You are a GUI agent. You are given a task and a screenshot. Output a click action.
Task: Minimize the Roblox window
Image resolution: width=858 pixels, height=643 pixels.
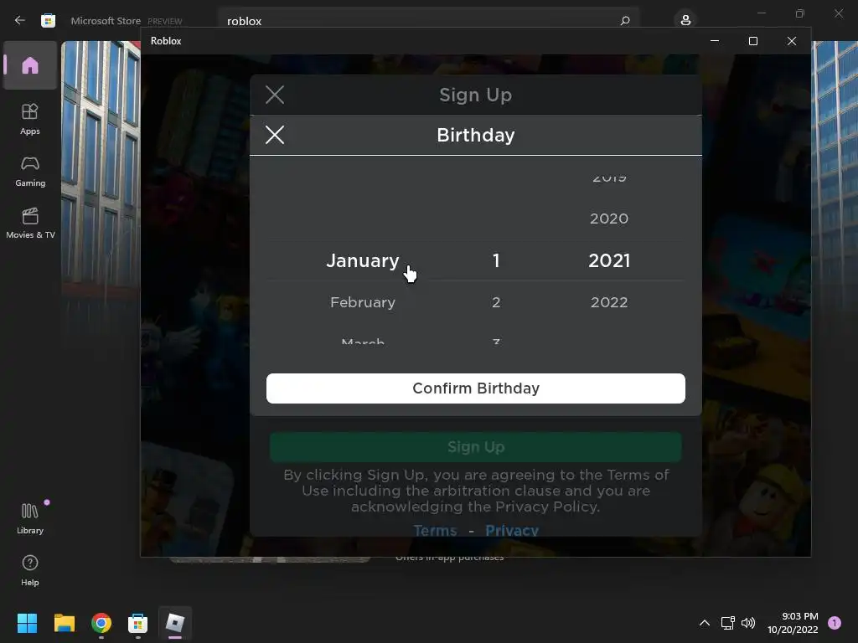pyautogui.click(x=714, y=41)
